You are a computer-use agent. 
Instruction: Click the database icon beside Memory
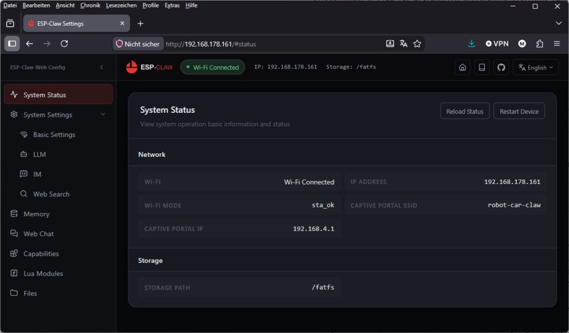click(14, 213)
